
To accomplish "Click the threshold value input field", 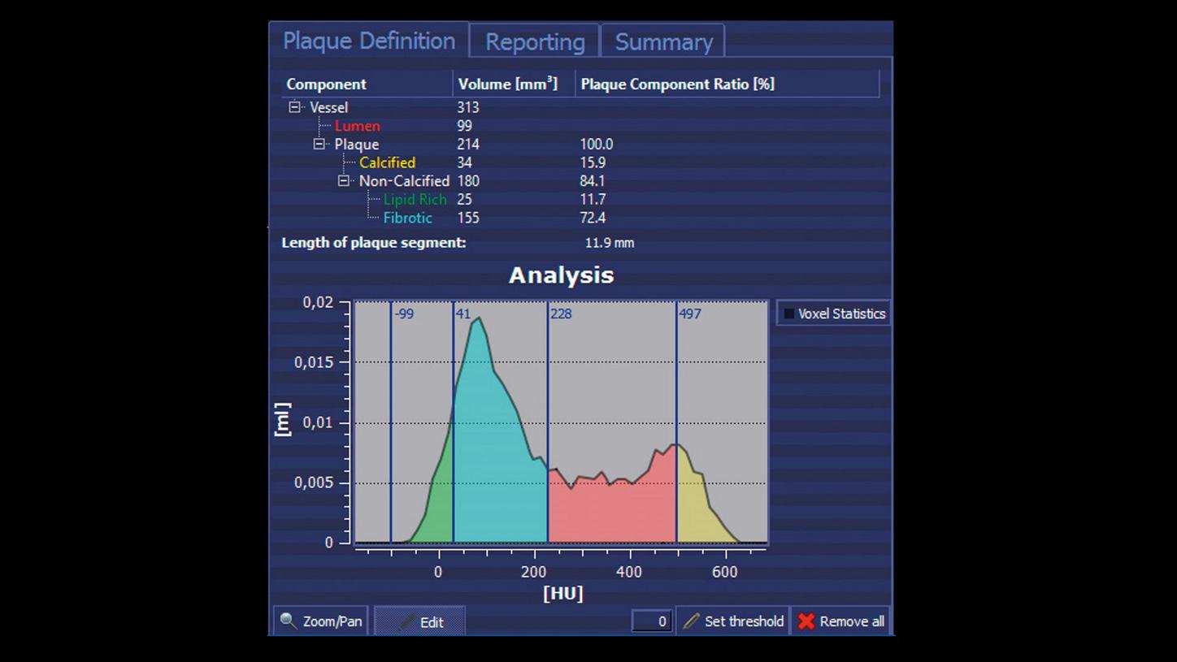I will [651, 621].
